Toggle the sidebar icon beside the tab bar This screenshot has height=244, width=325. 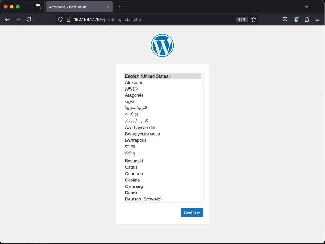pos(39,6)
